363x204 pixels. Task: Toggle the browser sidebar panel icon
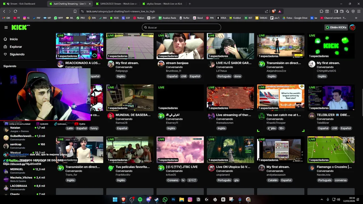[x=336, y=11]
